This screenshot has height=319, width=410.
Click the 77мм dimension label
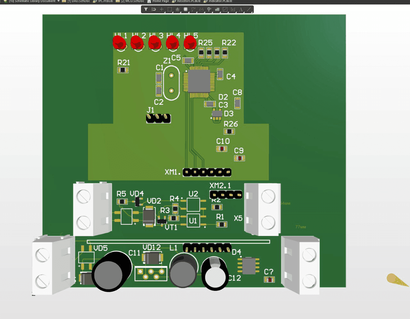(x=300, y=227)
